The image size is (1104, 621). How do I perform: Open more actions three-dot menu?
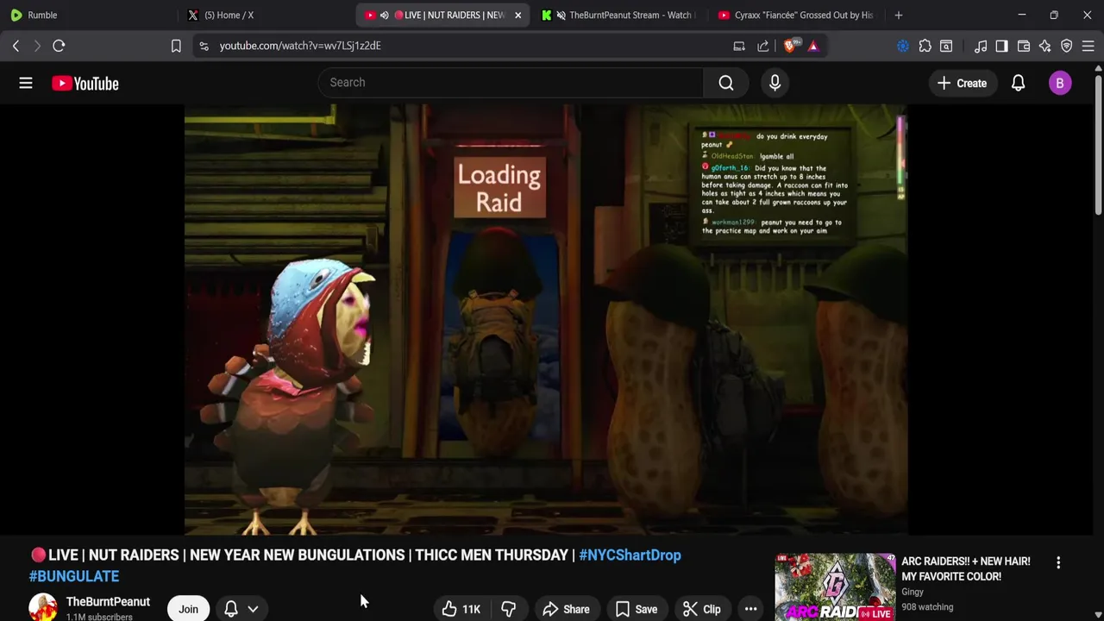pos(750,609)
